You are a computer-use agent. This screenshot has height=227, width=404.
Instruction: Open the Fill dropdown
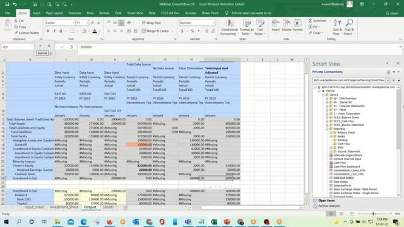coord(314,26)
